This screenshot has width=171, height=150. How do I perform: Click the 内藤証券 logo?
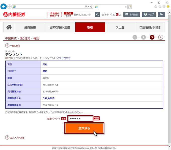[14, 14]
